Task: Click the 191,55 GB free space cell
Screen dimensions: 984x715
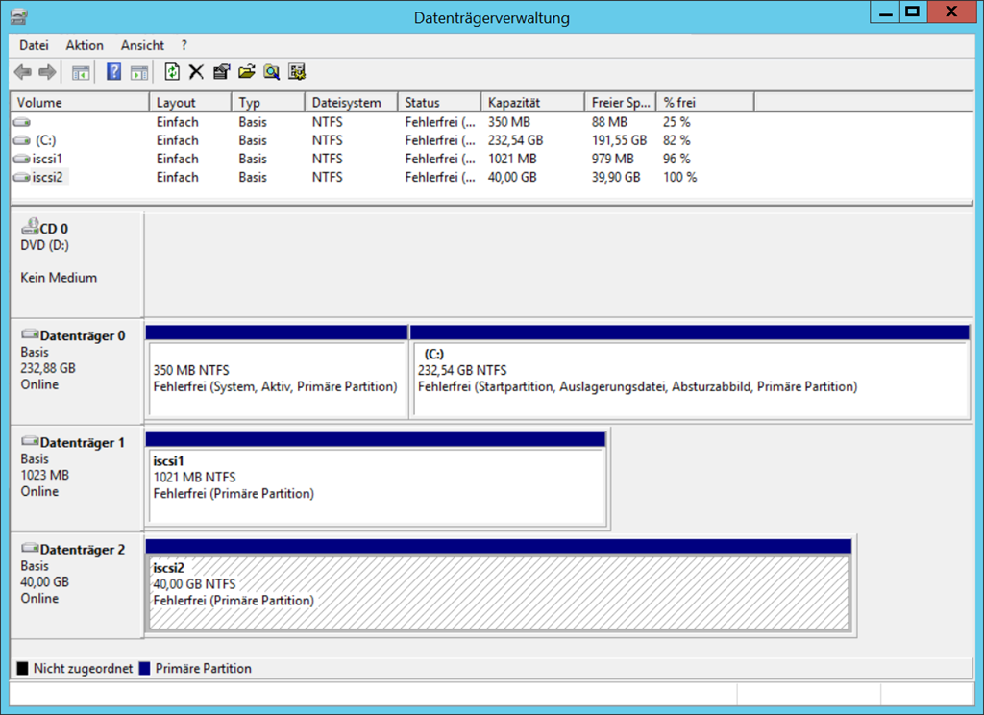Action: (619, 140)
